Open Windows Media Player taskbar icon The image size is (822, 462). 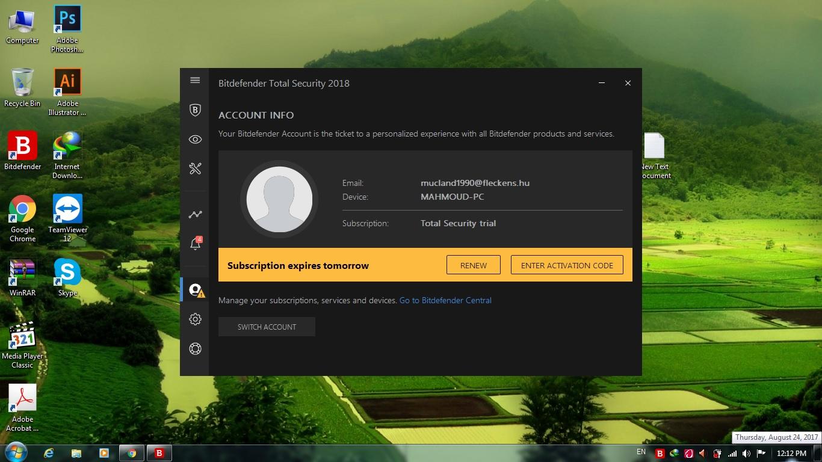click(104, 453)
